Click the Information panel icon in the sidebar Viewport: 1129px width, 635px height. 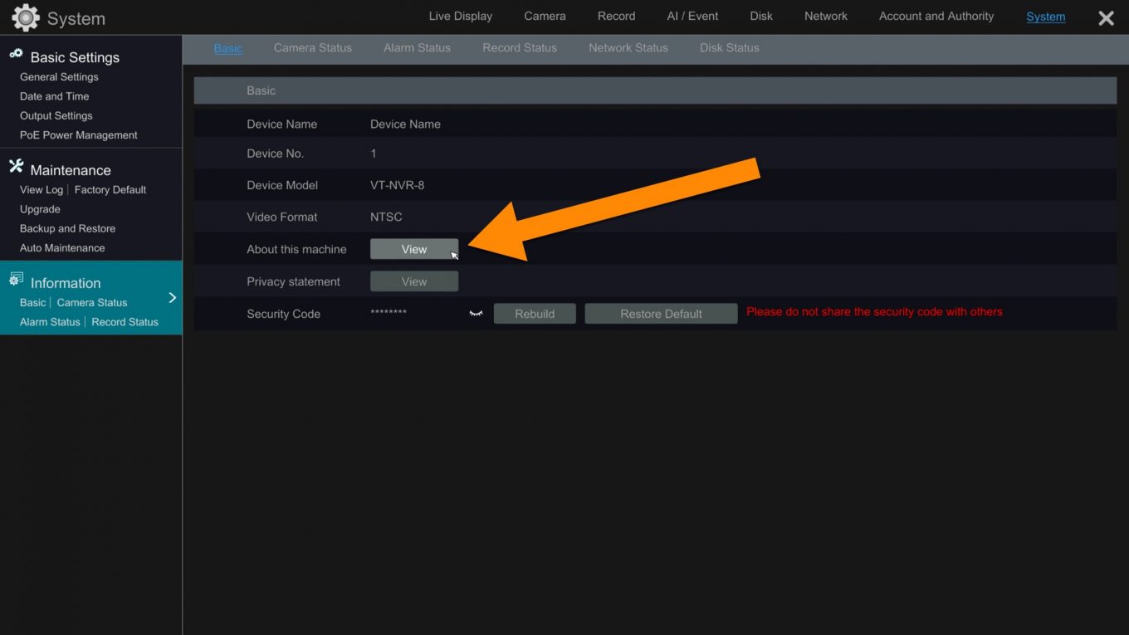(x=17, y=279)
